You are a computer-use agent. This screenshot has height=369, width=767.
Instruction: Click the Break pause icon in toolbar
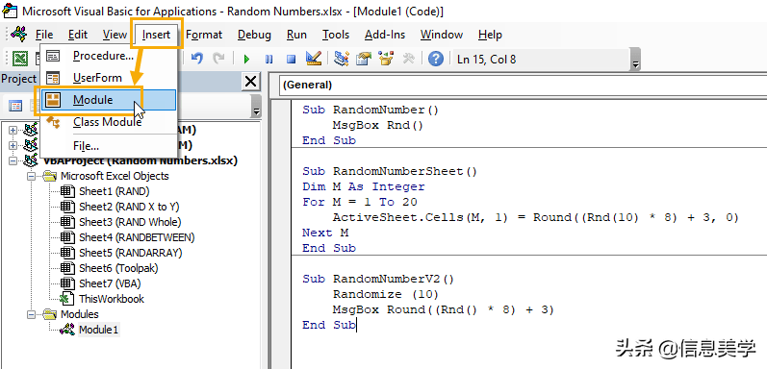(269, 60)
